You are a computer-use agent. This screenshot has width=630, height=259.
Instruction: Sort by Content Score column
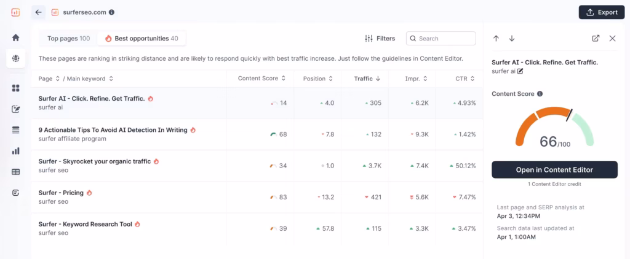point(261,79)
